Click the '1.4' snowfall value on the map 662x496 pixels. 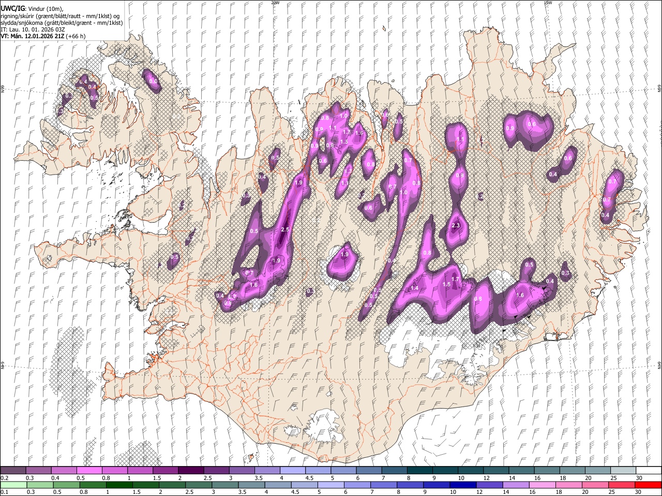414,288
